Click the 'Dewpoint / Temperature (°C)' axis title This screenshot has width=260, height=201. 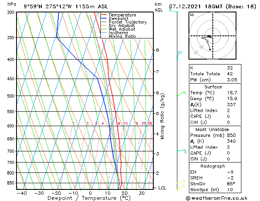coord(89,198)
